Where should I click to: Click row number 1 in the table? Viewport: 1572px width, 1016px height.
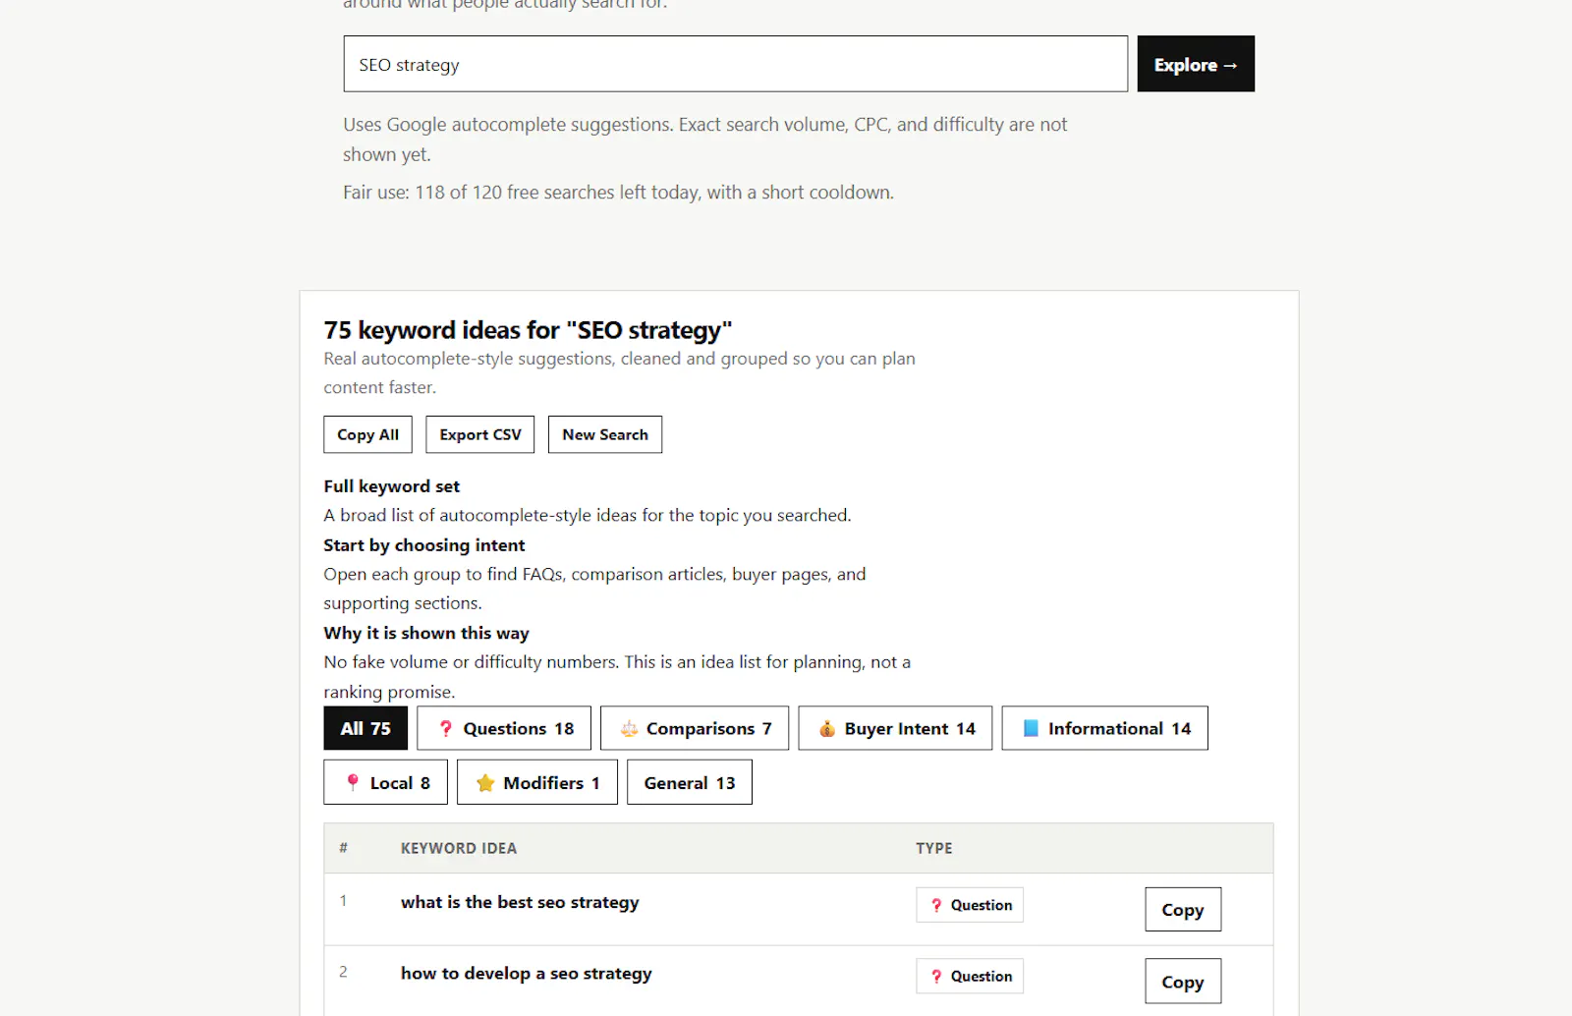tap(343, 900)
